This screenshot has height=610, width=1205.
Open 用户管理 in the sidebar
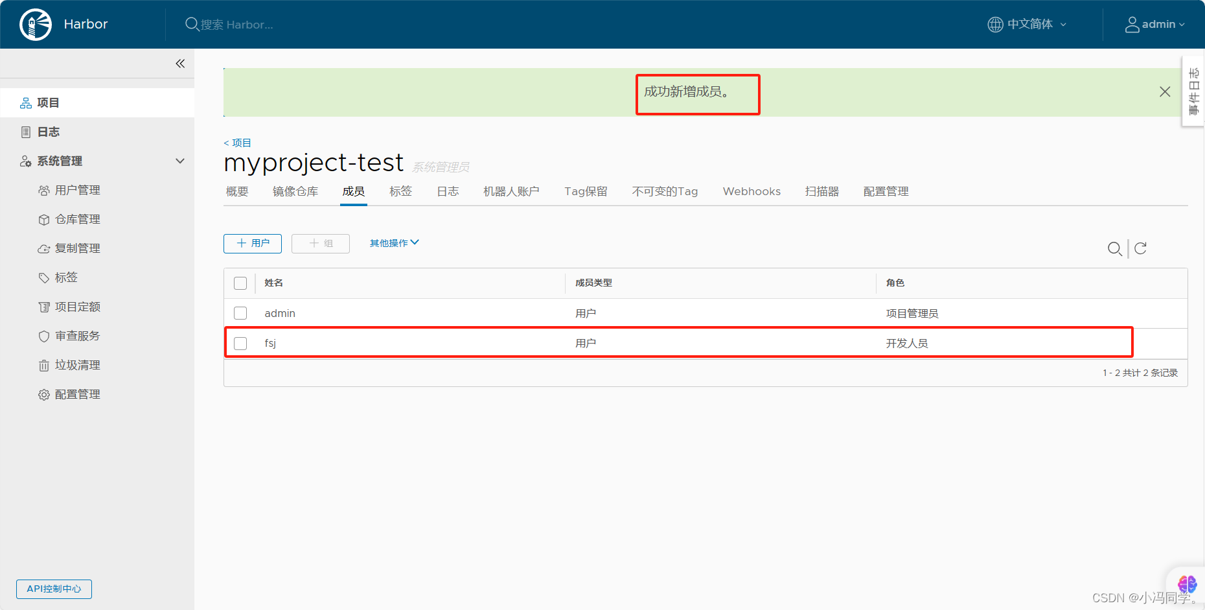coord(78,191)
